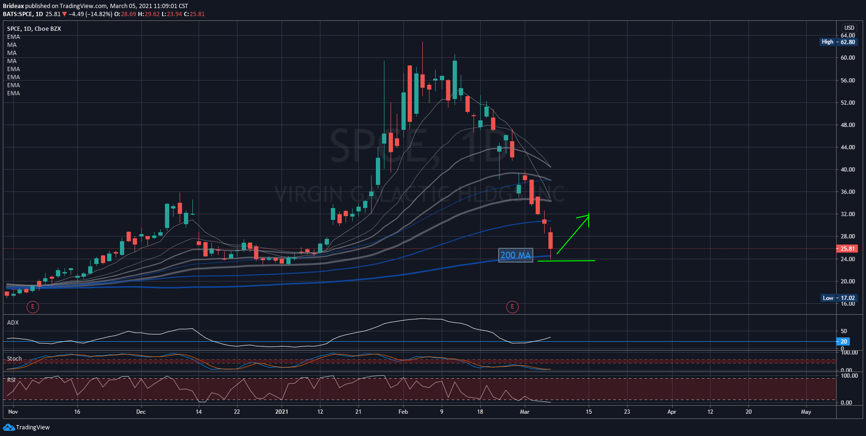Click the 36.00 price axis value
The width and height of the screenshot is (866, 436).
(x=848, y=192)
